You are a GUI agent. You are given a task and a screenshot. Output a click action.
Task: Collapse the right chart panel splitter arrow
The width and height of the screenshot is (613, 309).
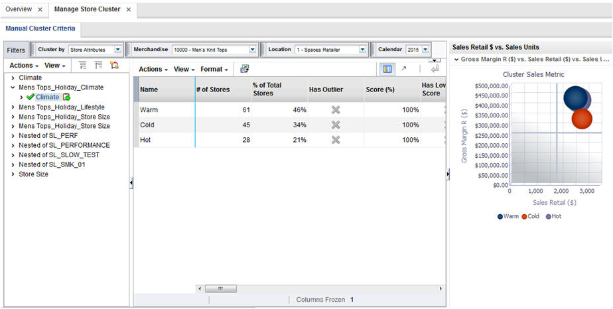[448, 174]
